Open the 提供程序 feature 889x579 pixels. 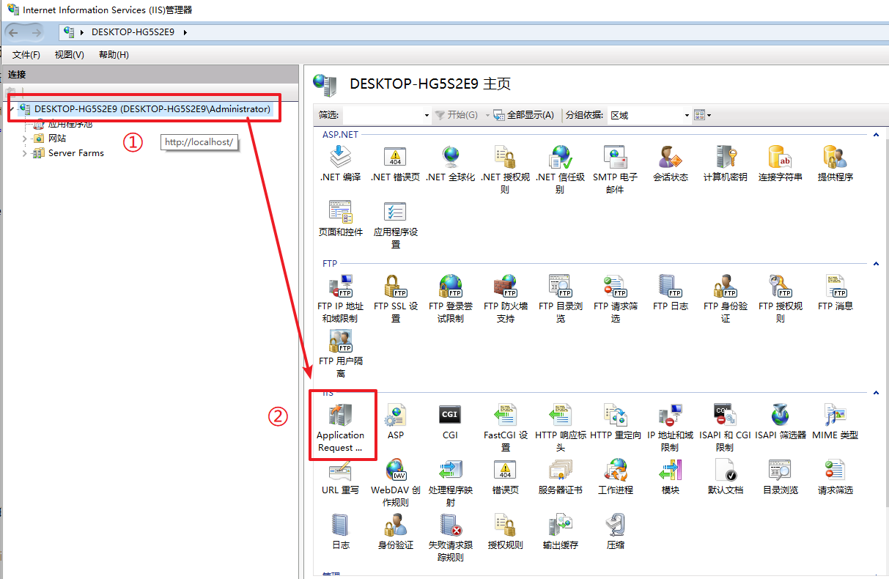[835, 163]
